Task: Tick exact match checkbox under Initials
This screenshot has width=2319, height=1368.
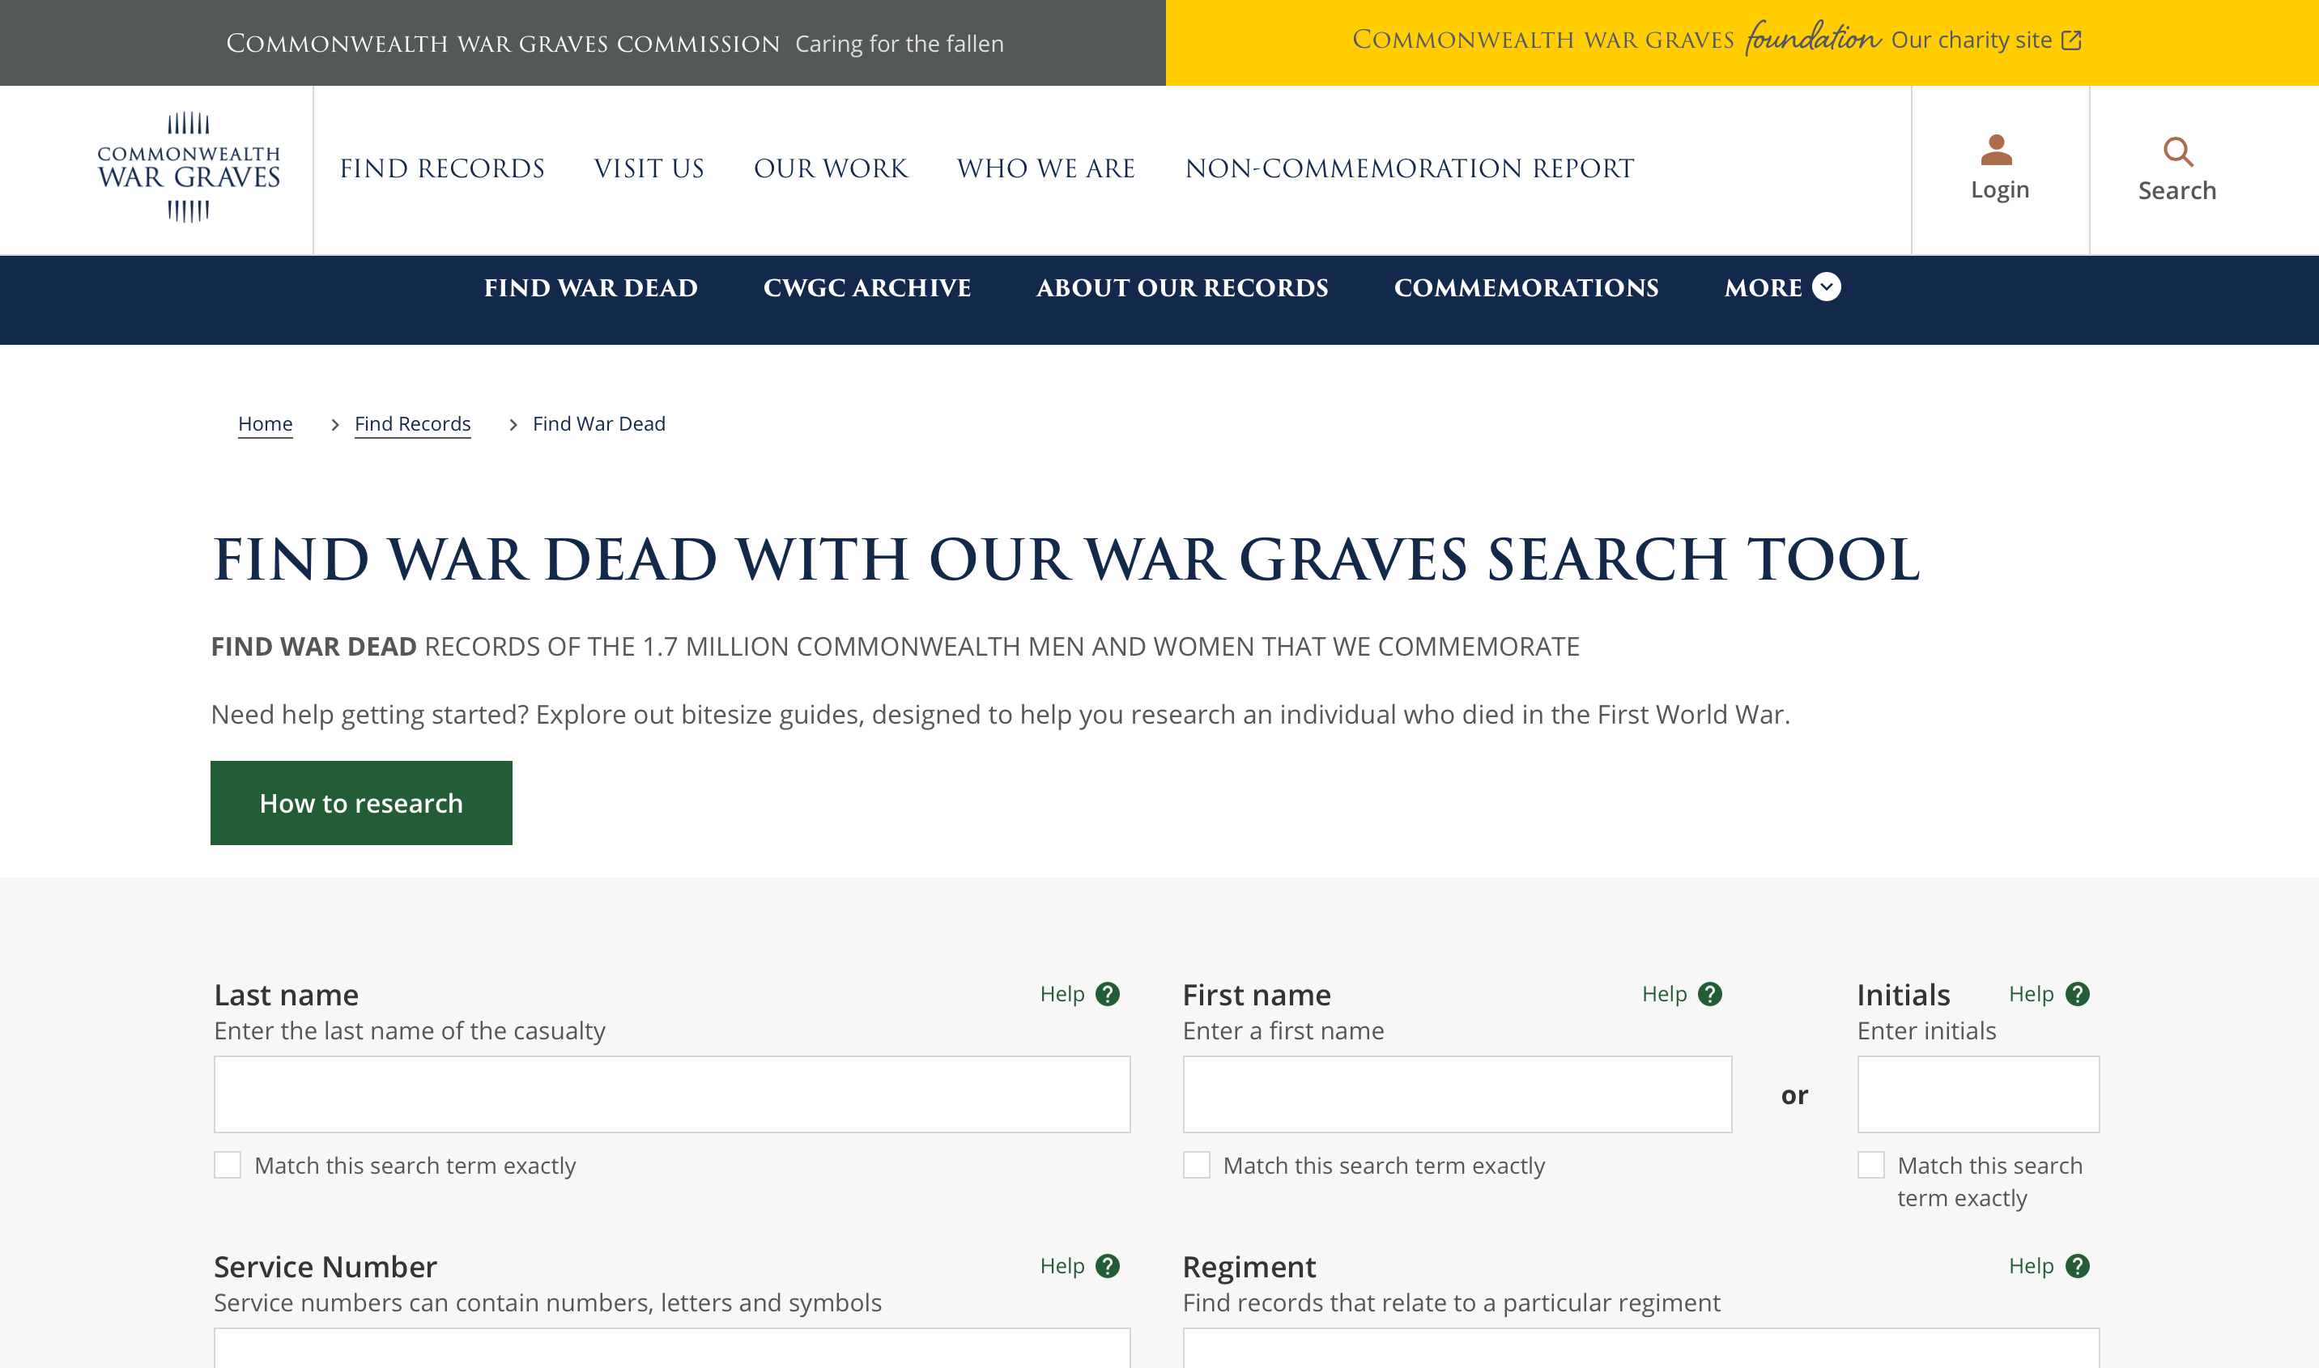Action: point(1871,1165)
